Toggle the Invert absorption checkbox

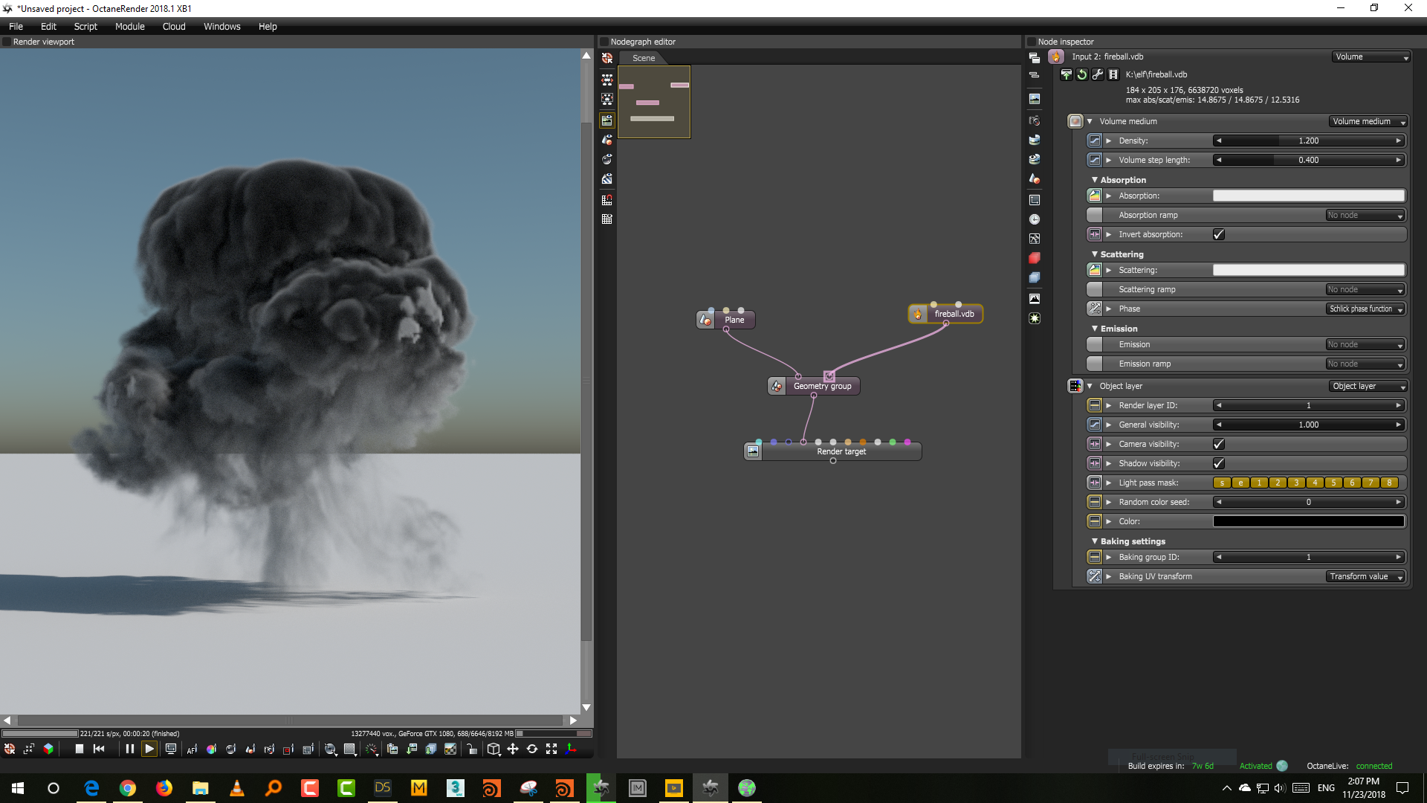pyautogui.click(x=1219, y=234)
